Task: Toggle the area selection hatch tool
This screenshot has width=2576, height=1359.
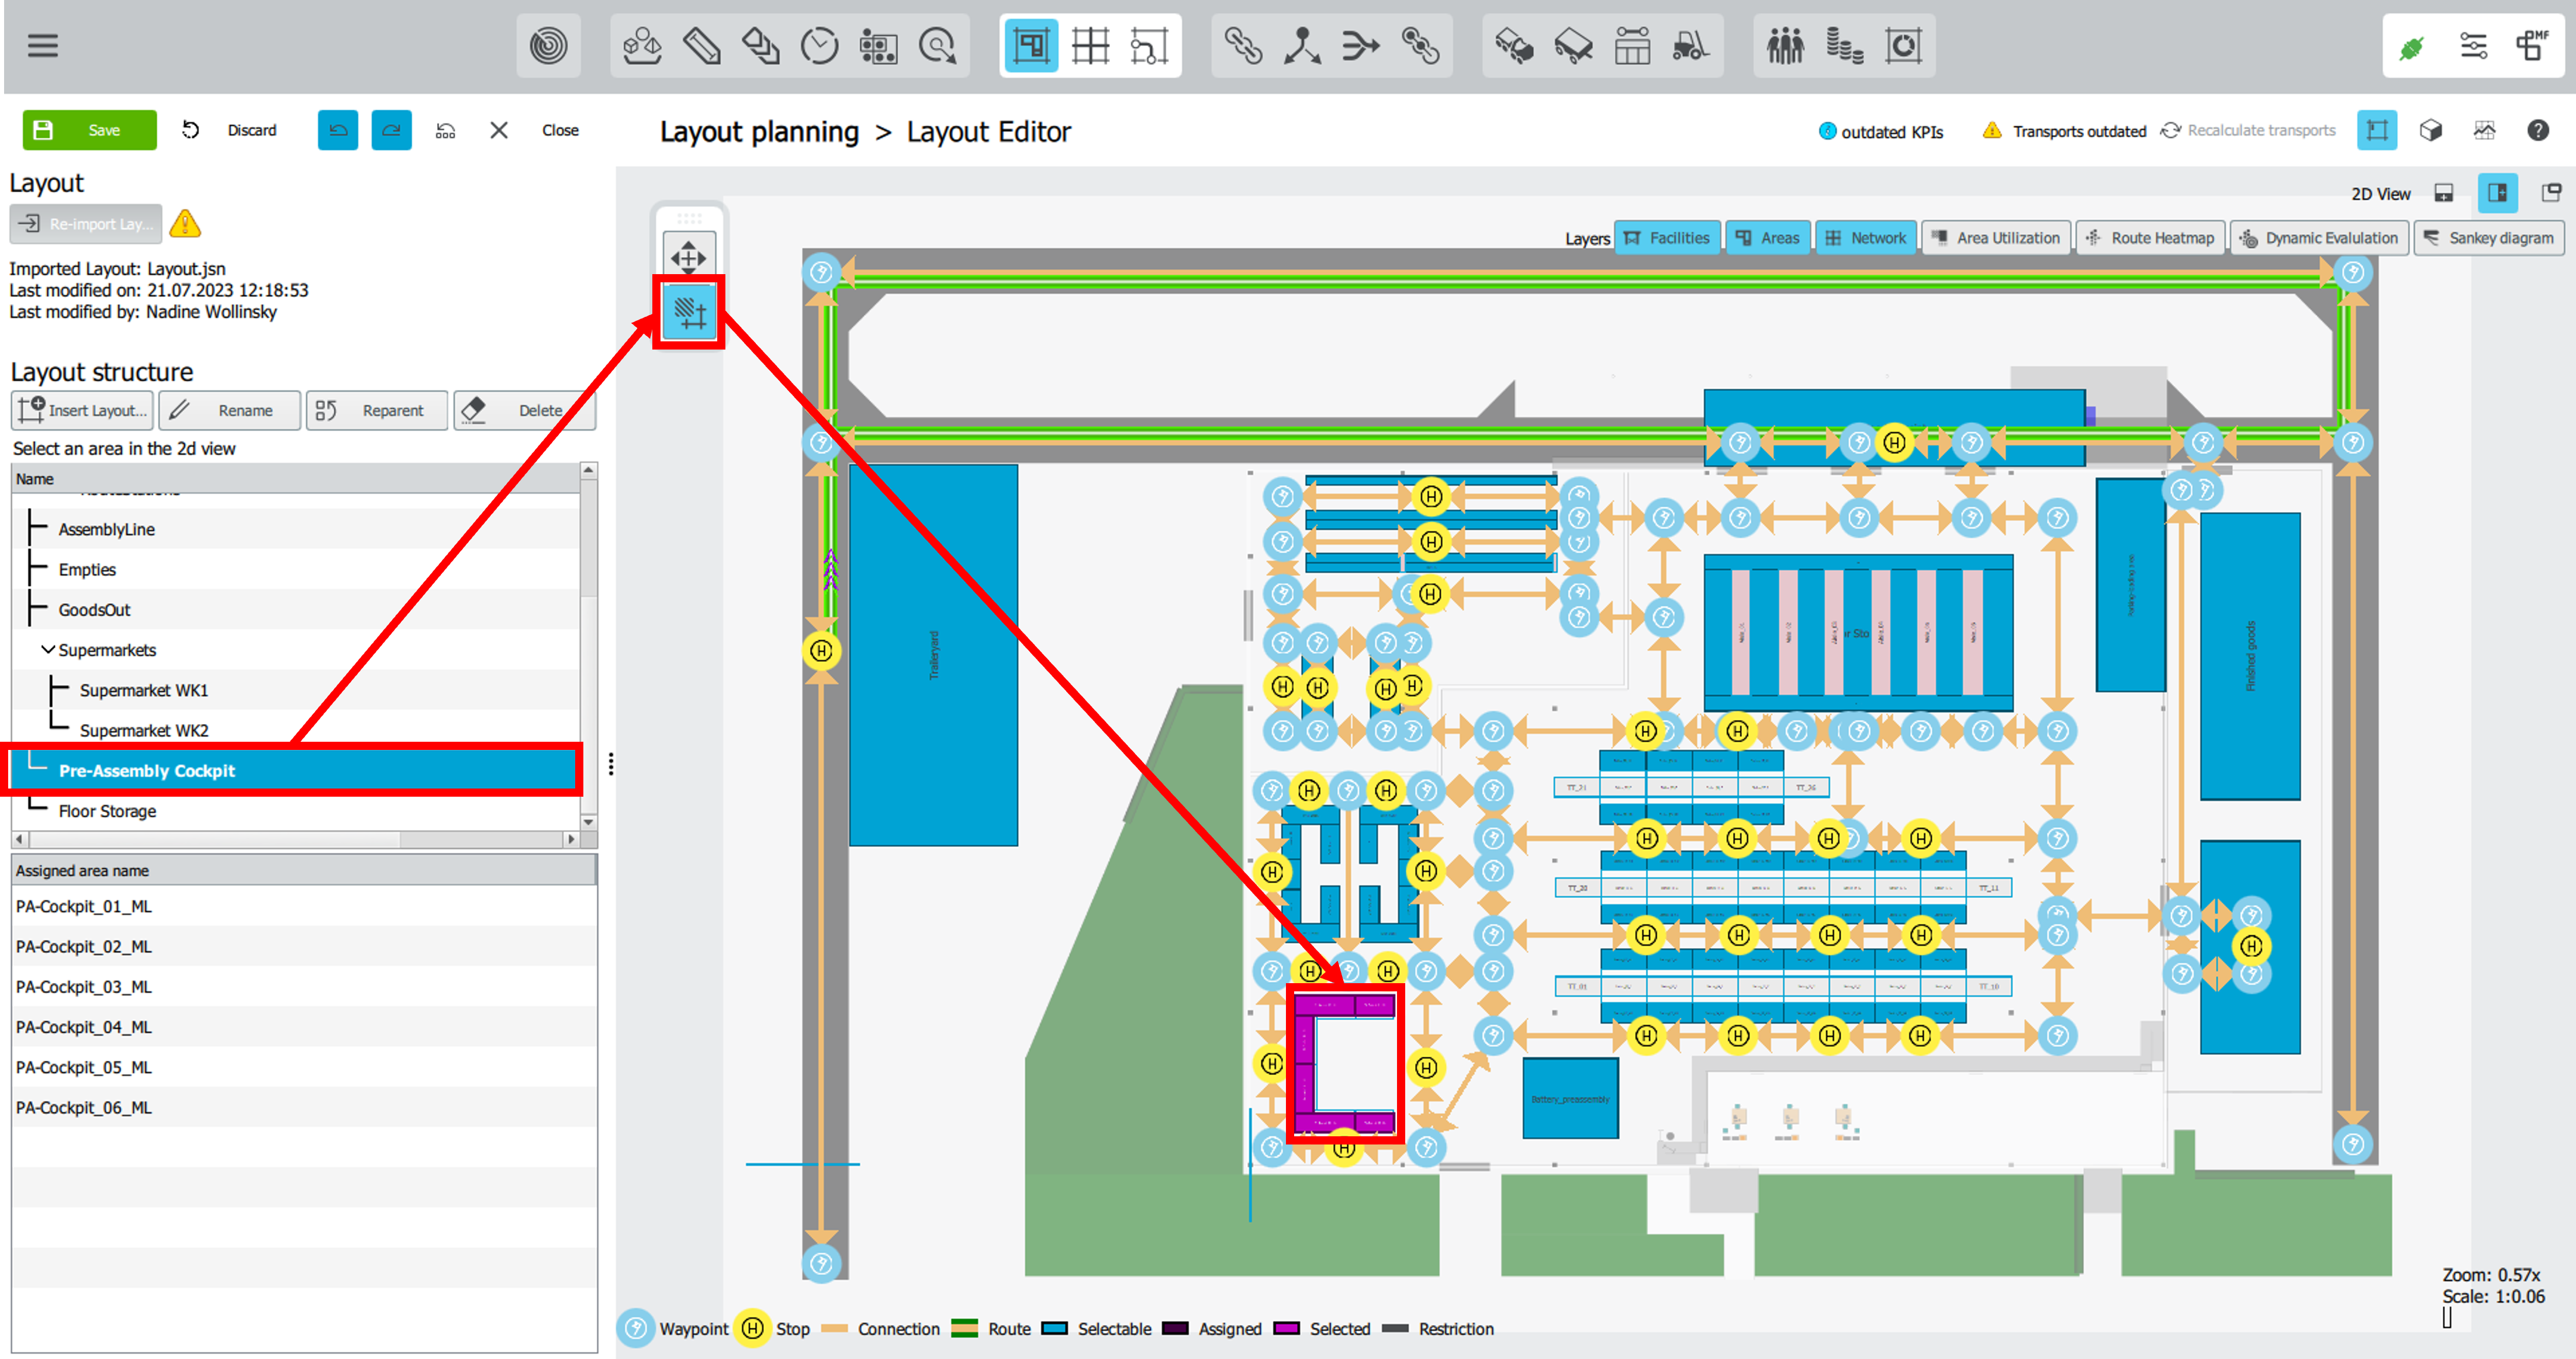Action: [689, 313]
